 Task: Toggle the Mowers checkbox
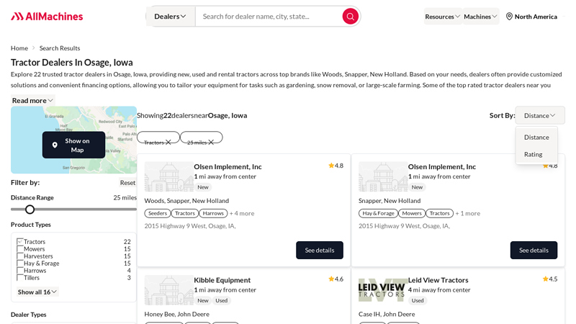20,249
